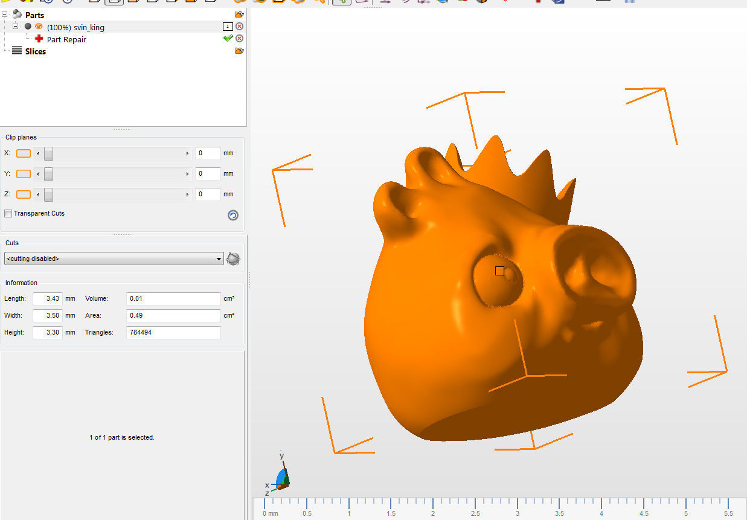Viewport: 747px width, 520px height.
Task: Select the (100%) svin_king part row
Action: [75, 27]
